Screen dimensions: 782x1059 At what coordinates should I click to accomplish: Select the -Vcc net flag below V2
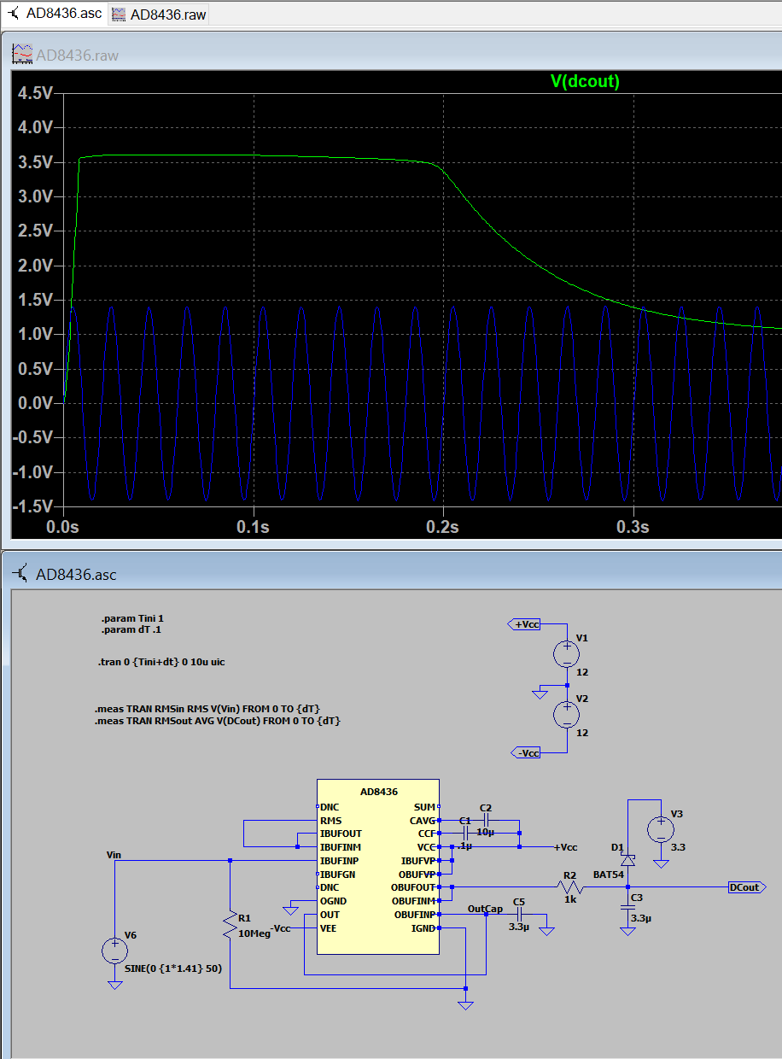(x=525, y=752)
